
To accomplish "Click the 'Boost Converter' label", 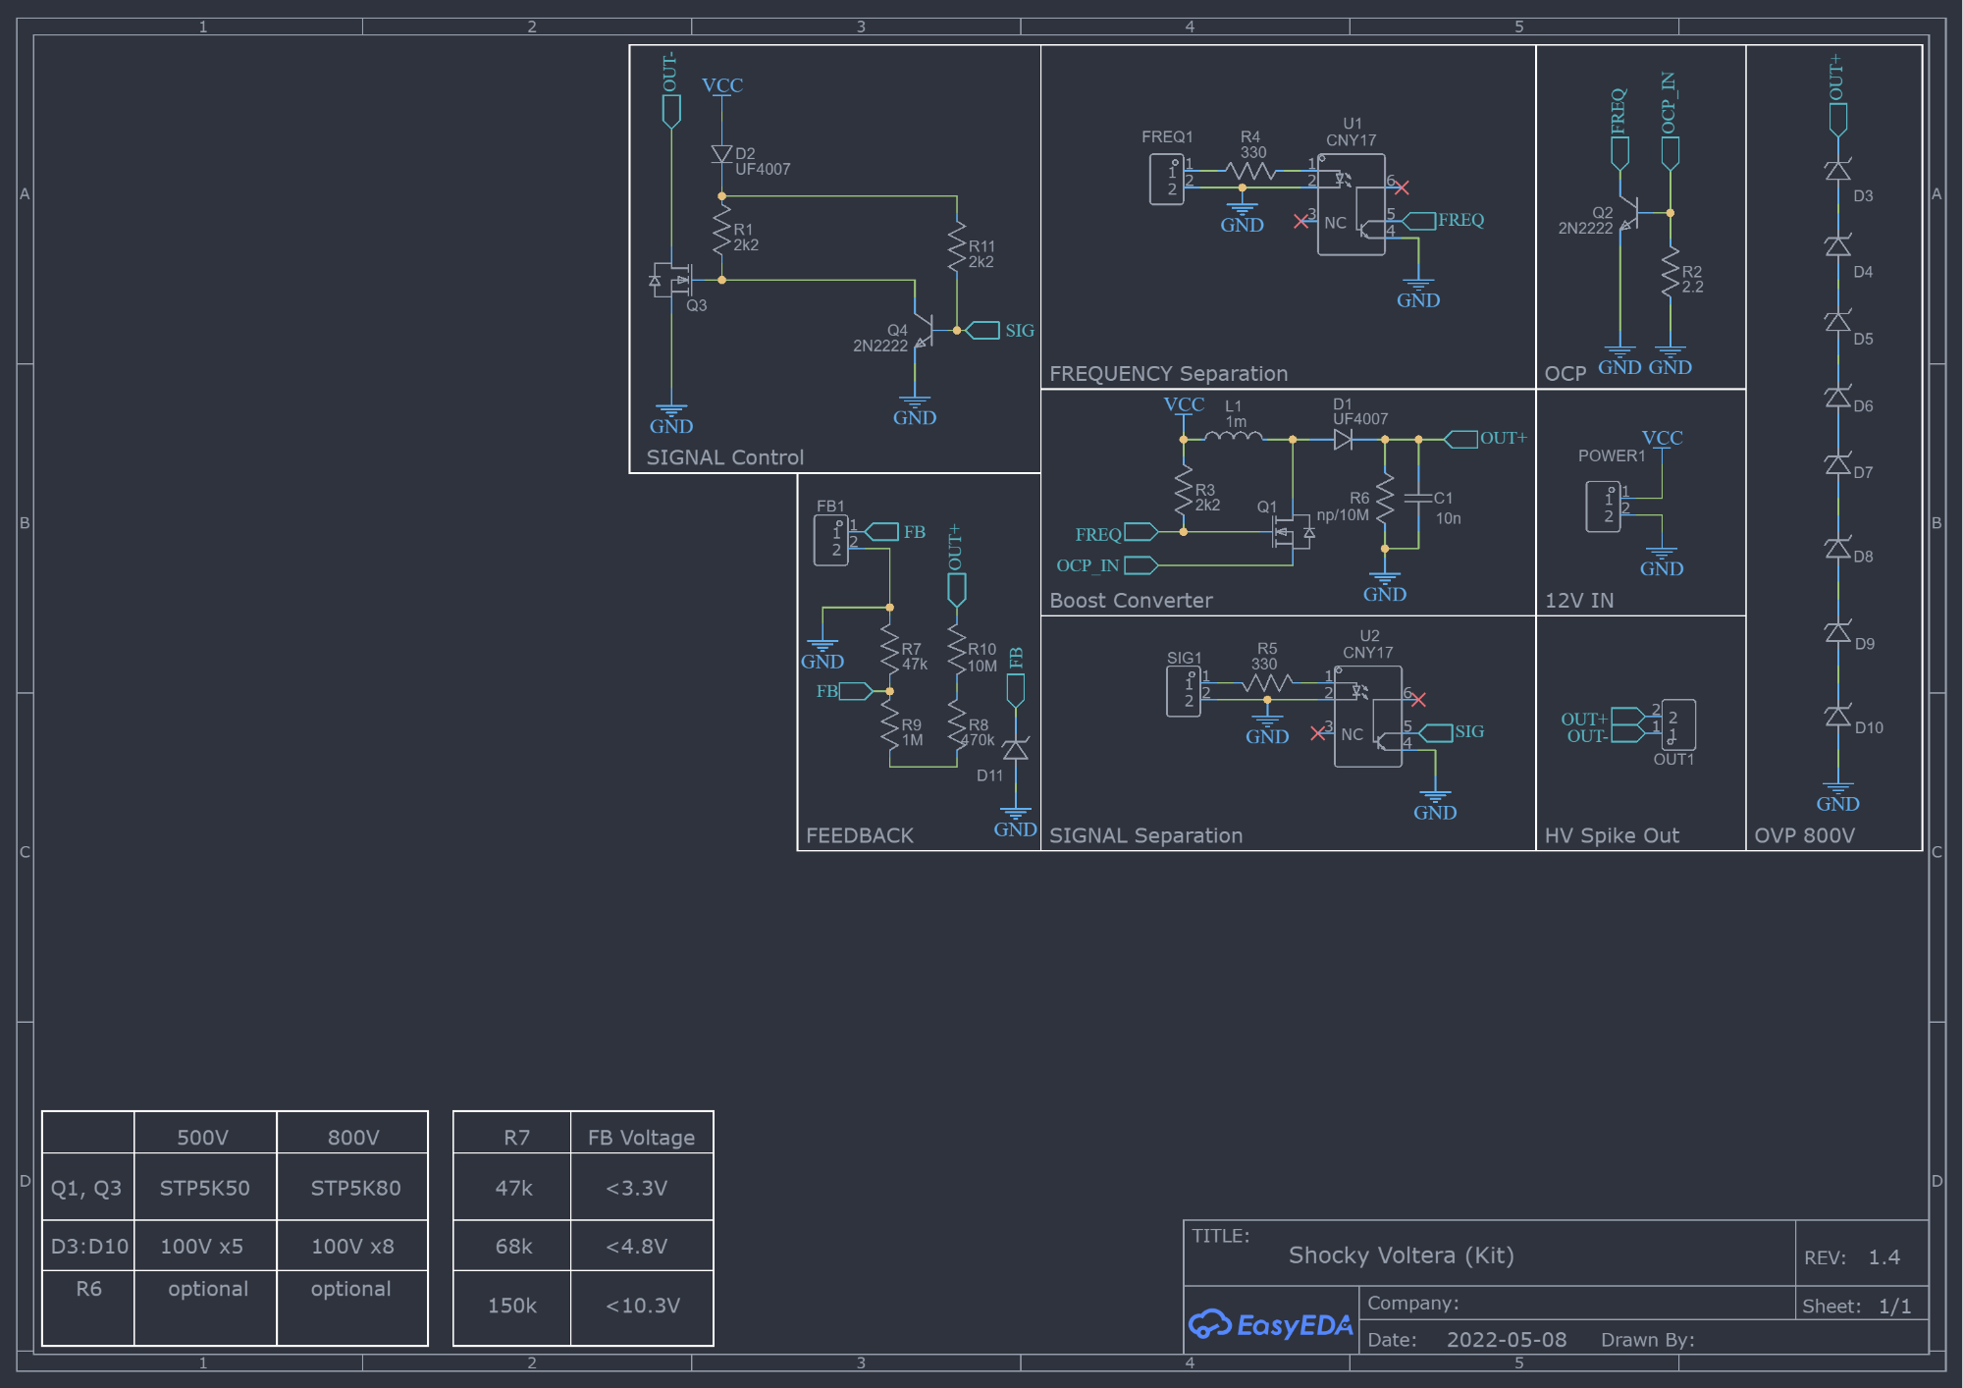I will 1131,600.
